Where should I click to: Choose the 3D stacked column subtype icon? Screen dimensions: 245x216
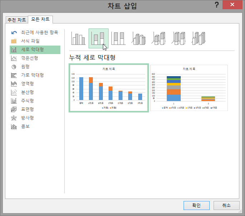point(158,38)
